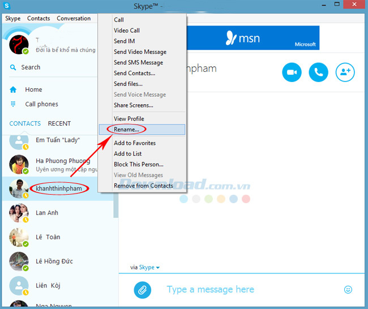Screen dimensions: 368x309
Task: Start a video call with the camera icon
Action: click(x=292, y=72)
